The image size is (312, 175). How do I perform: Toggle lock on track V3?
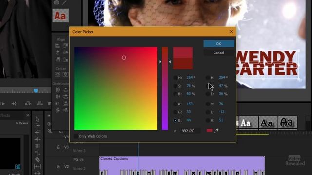tap(58, 147)
